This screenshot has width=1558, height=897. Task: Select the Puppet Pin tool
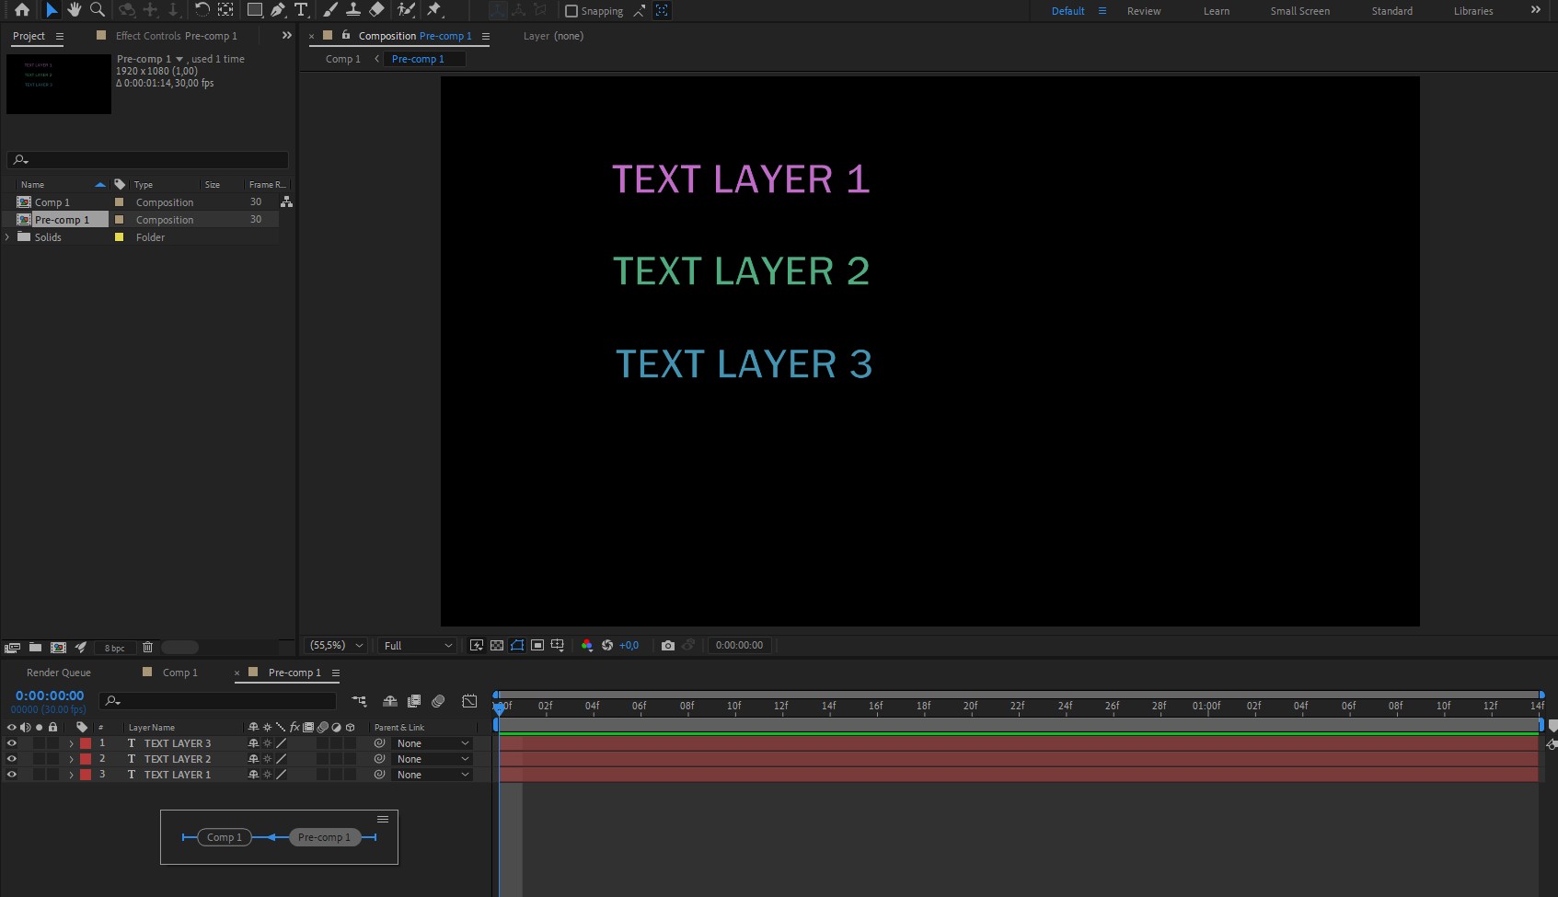pos(434,10)
